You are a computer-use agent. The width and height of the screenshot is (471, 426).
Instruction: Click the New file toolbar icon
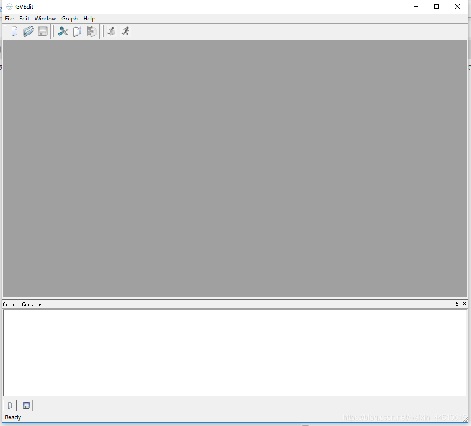pyautogui.click(x=15, y=31)
